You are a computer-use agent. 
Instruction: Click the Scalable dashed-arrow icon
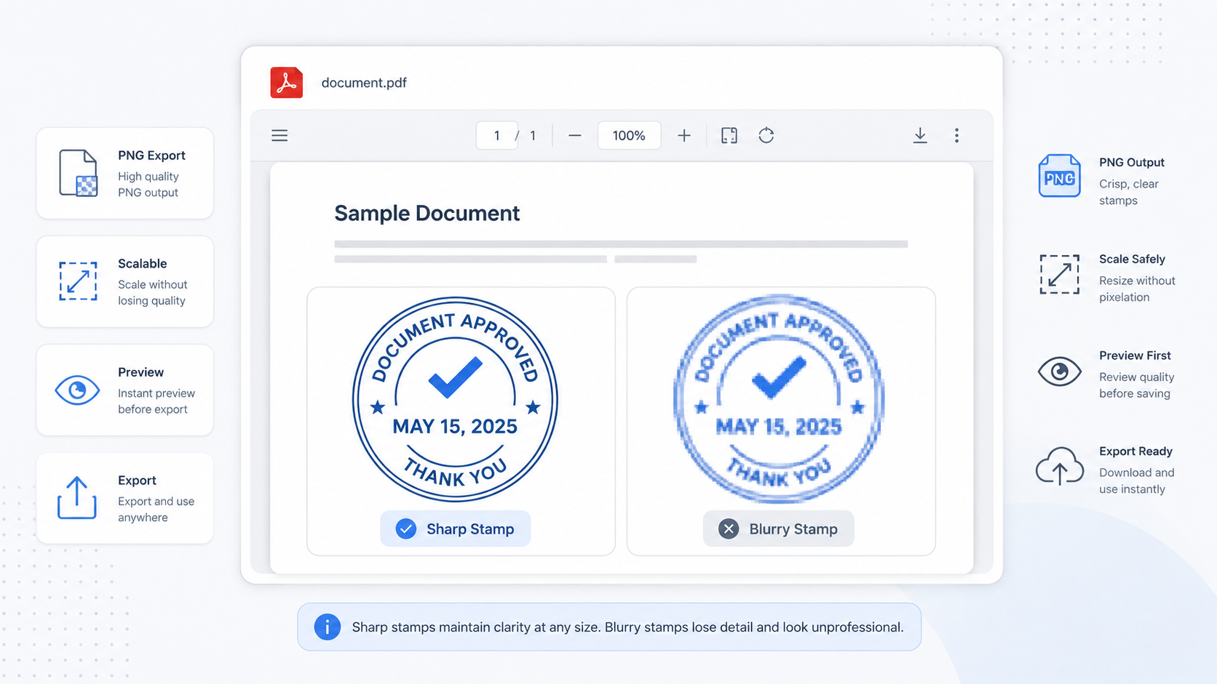click(78, 281)
